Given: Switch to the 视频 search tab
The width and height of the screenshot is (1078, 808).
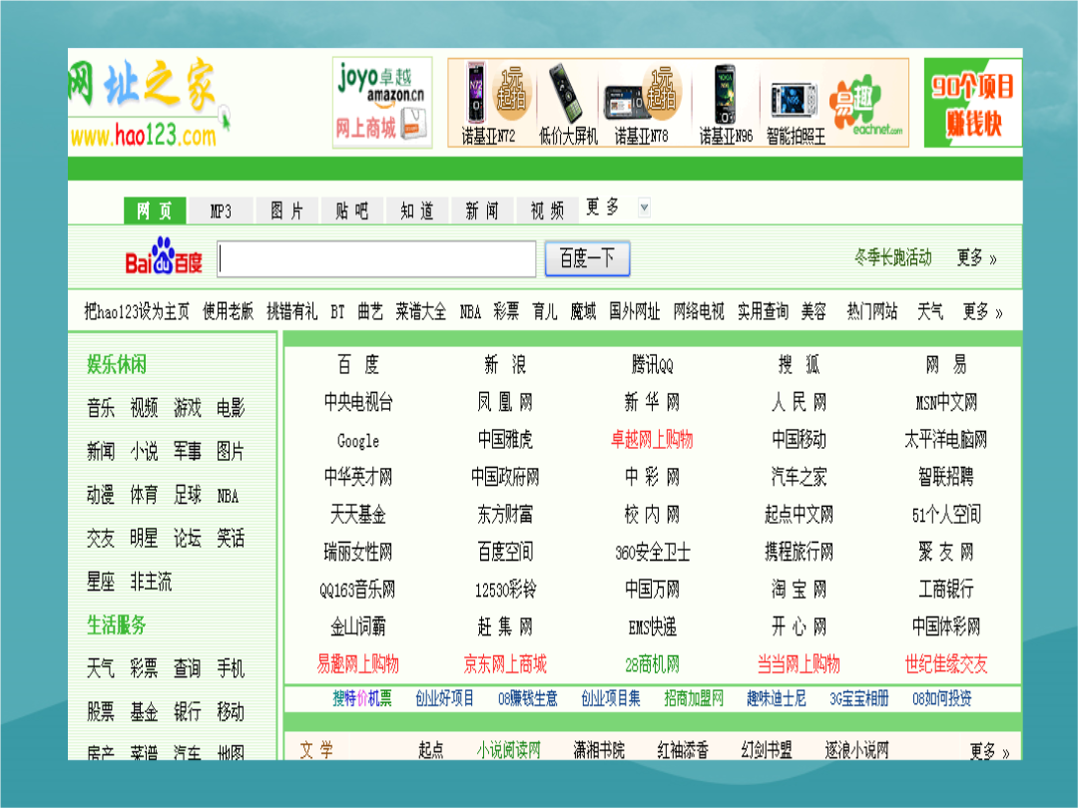Looking at the screenshot, I should pyautogui.click(x=547, y=210).
